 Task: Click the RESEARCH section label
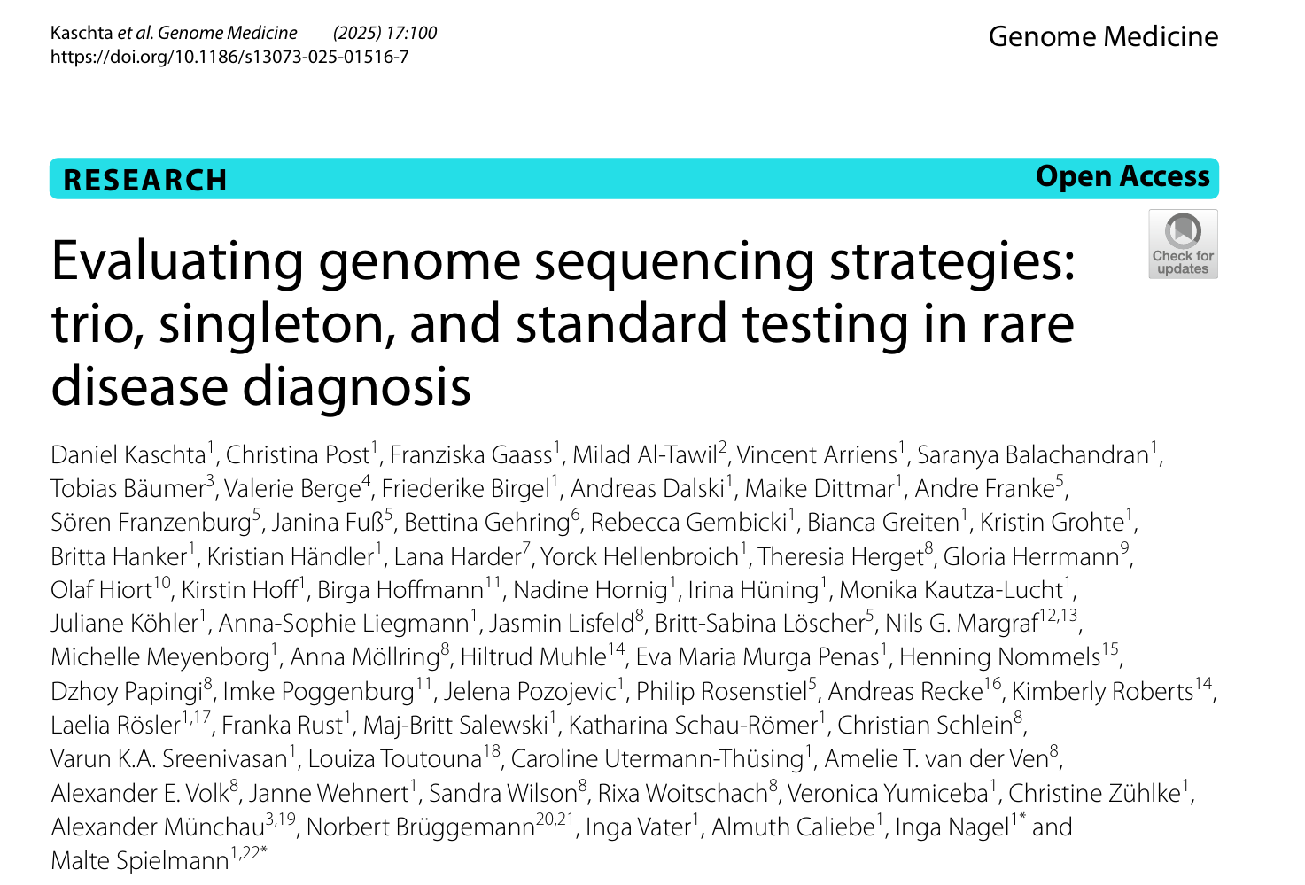(x=145, y=180)
